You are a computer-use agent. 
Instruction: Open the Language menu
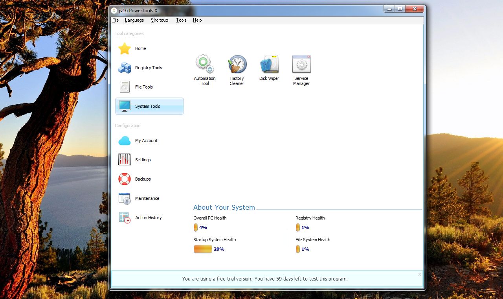point(134,20)
